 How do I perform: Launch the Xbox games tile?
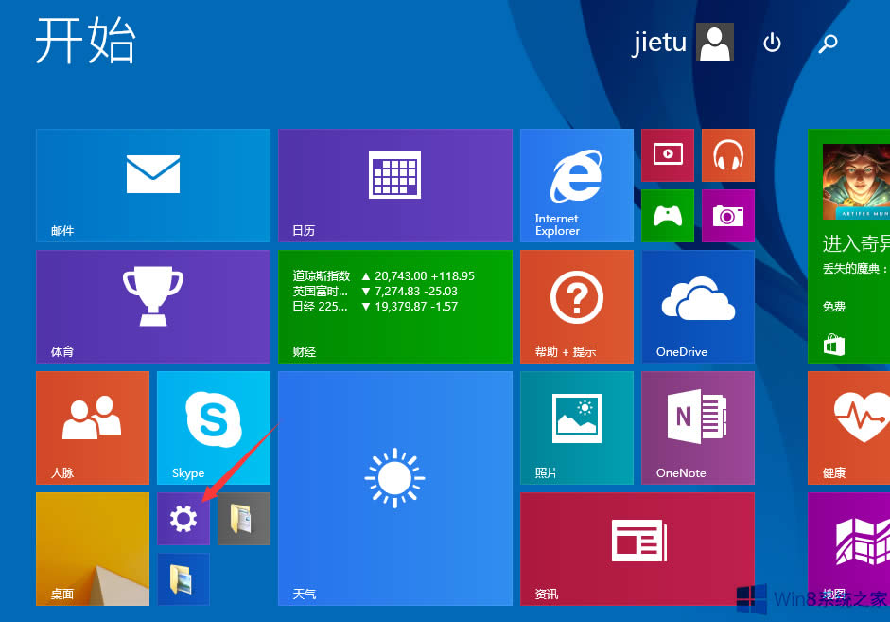click(x=667, y=216)
